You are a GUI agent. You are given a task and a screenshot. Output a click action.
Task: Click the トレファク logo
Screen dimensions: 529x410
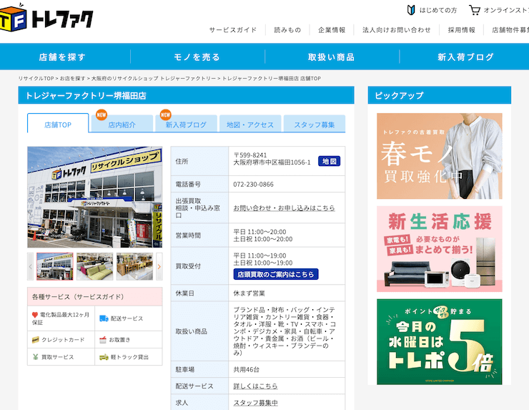46,18
